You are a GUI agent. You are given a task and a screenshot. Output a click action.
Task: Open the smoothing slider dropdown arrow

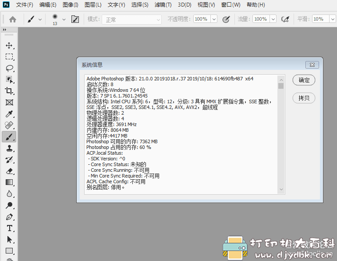(333, 19)
